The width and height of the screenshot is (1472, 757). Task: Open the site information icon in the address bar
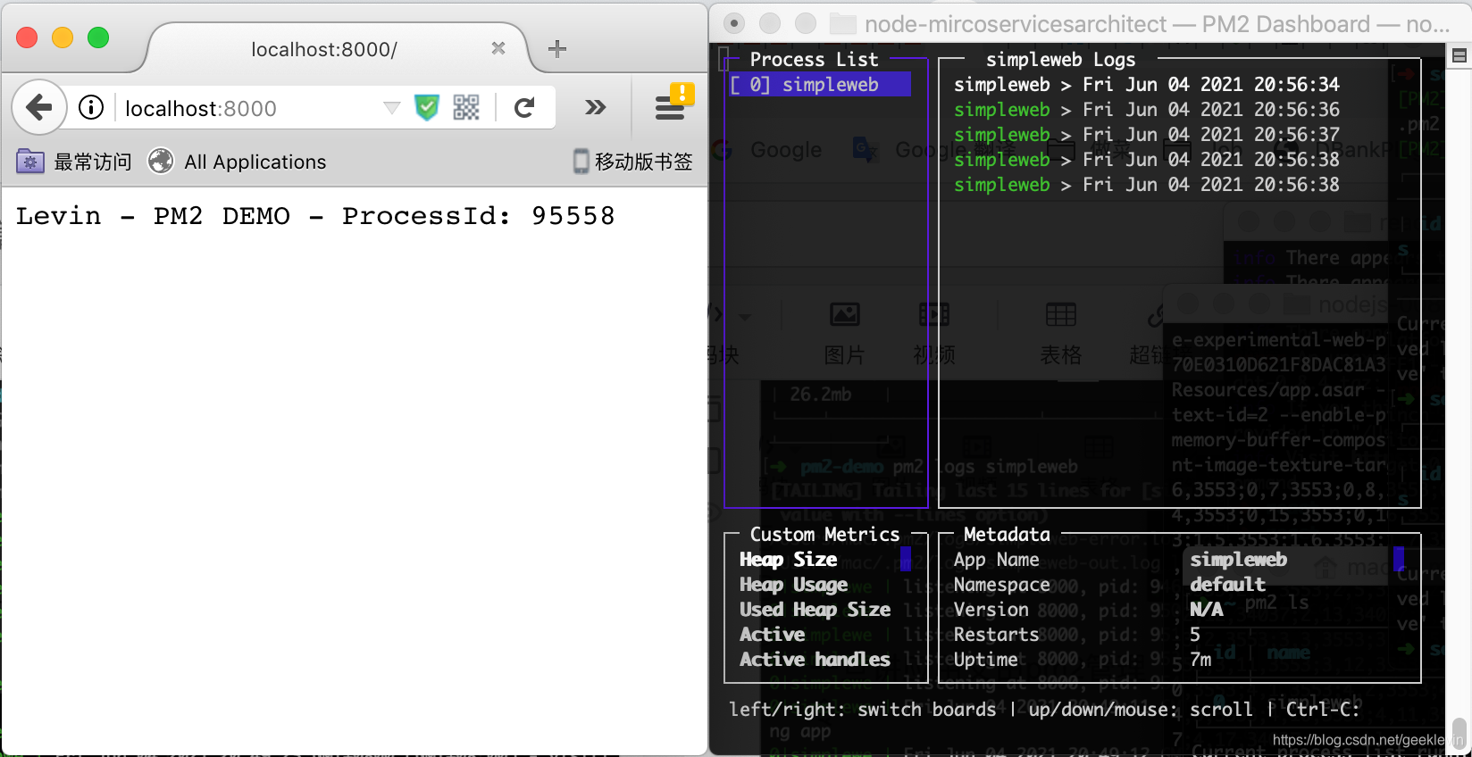pyautogui.click(x=90, y=108)
